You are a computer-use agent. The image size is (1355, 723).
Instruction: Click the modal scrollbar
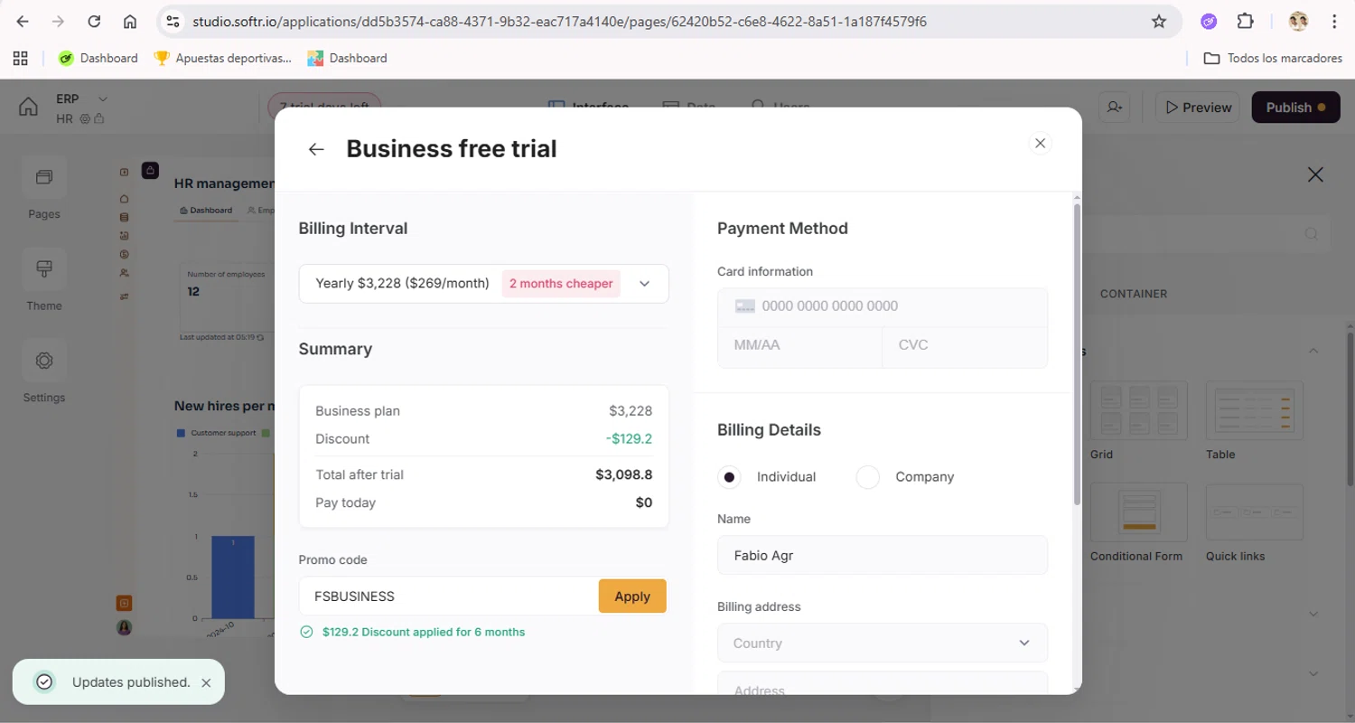(1076, 354)
